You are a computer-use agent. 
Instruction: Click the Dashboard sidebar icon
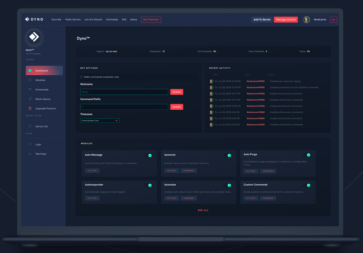point(30,70)
